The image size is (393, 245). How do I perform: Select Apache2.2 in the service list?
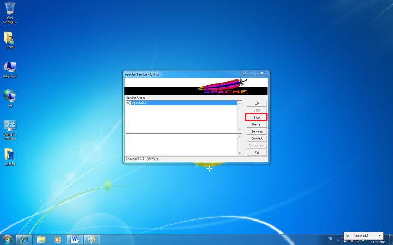(x=139, y=102)
